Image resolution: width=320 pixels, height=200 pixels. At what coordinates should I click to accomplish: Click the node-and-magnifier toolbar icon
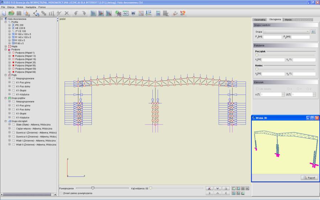tap(36, 13)
